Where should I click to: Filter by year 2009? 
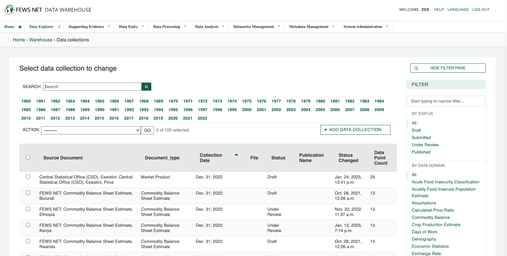click(x=379, y=110)
